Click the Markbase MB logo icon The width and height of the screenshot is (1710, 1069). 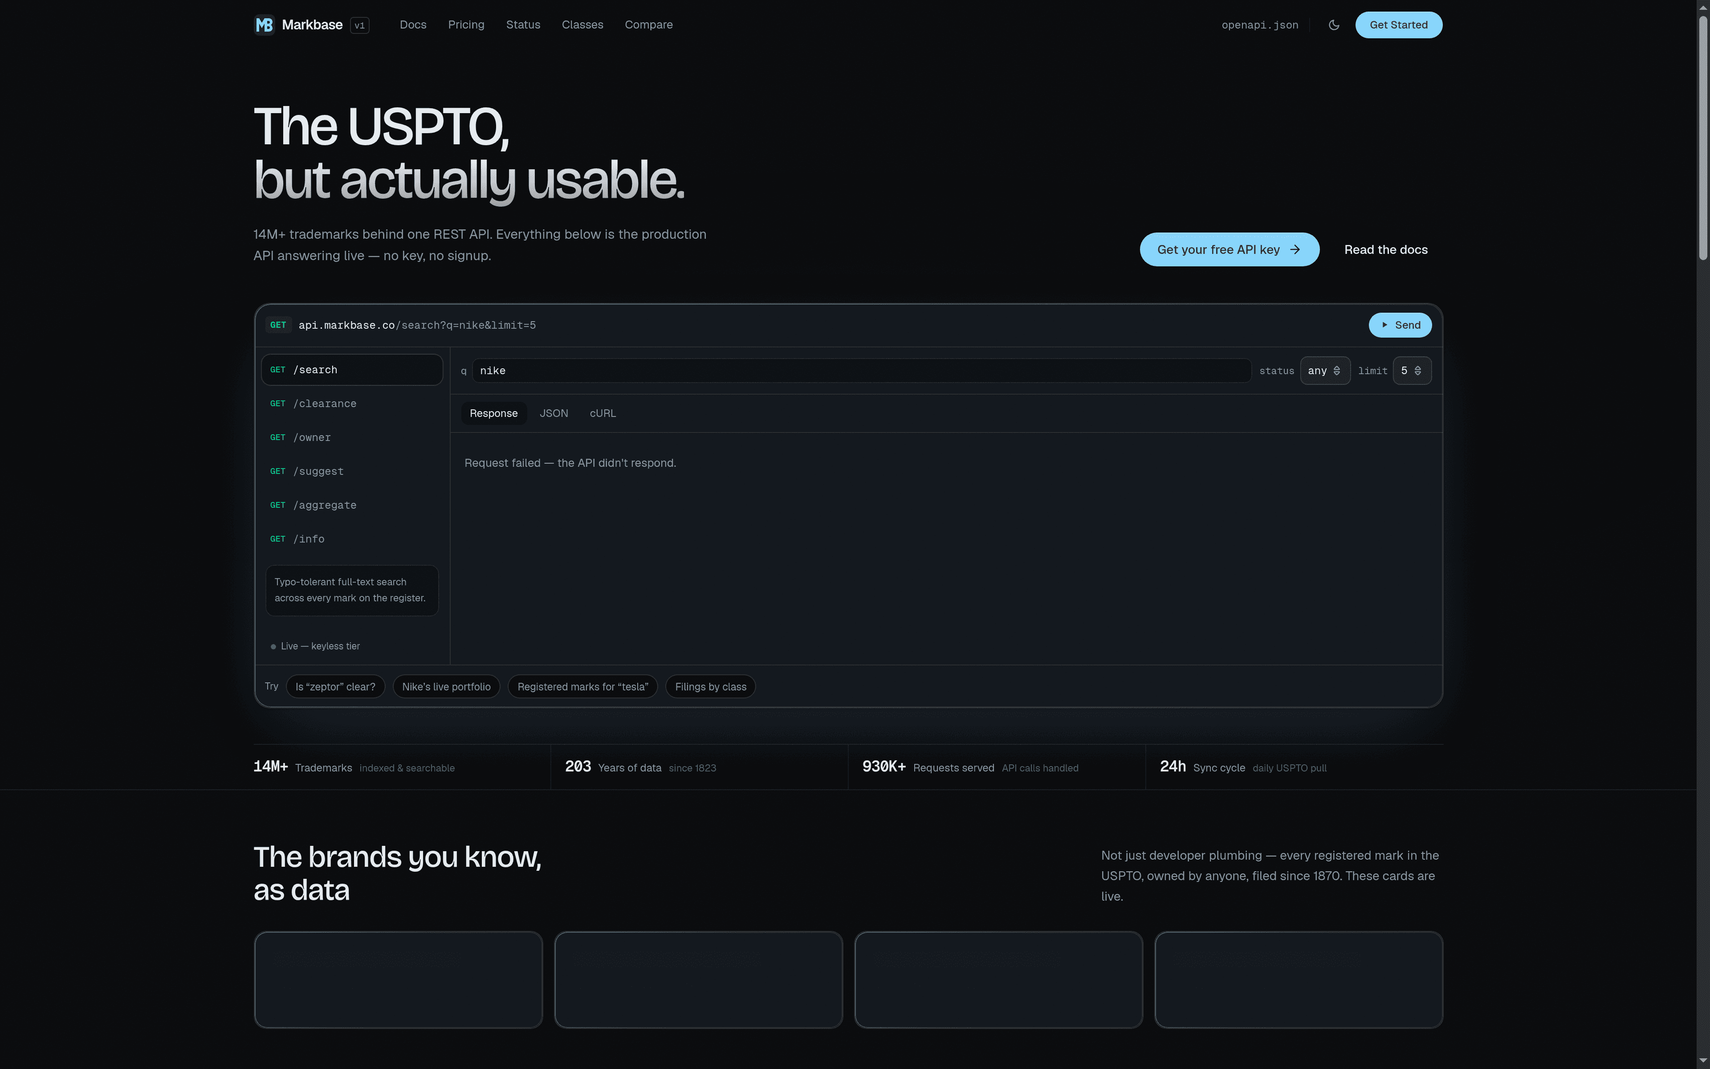[264, 25]
